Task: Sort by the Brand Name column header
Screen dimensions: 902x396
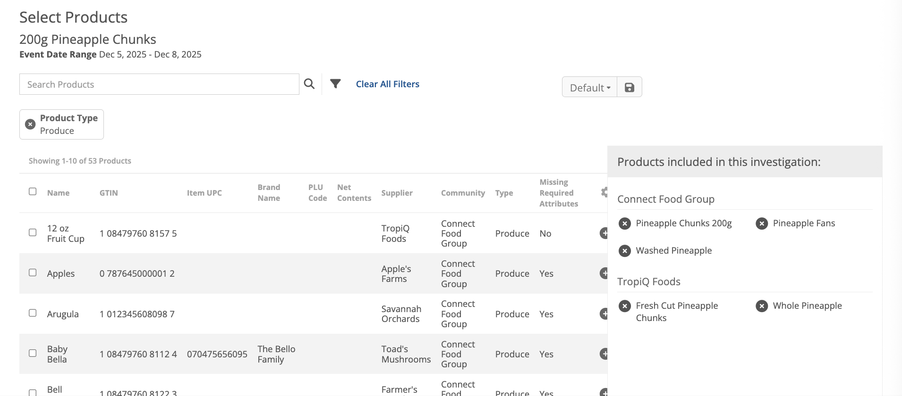Action: [x=269, y=193]
